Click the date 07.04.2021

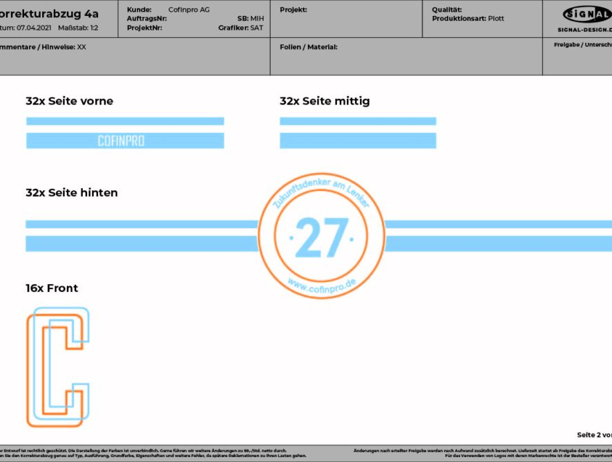(34, 28)
